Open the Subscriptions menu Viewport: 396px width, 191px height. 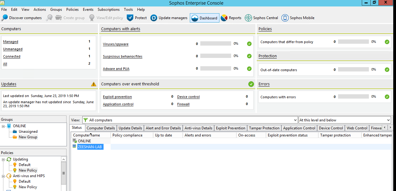tap(108, 10)
